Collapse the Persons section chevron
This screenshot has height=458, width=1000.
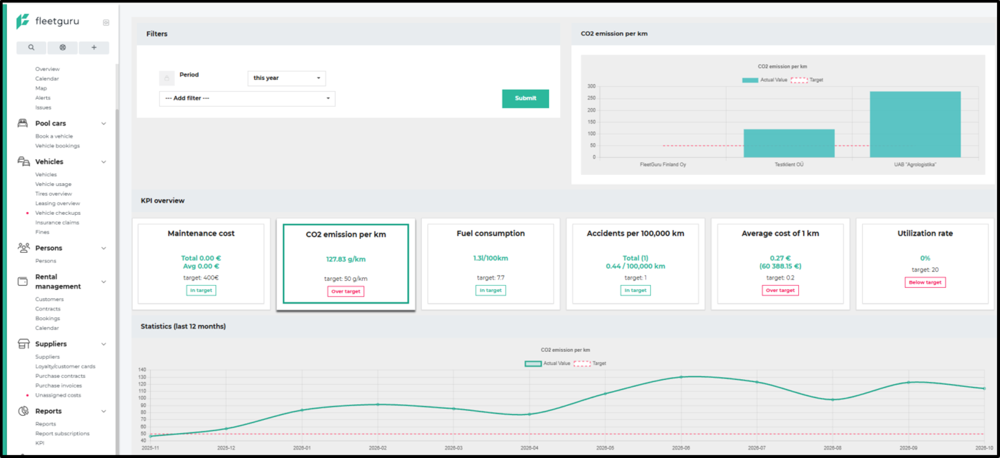pos(104,248)
